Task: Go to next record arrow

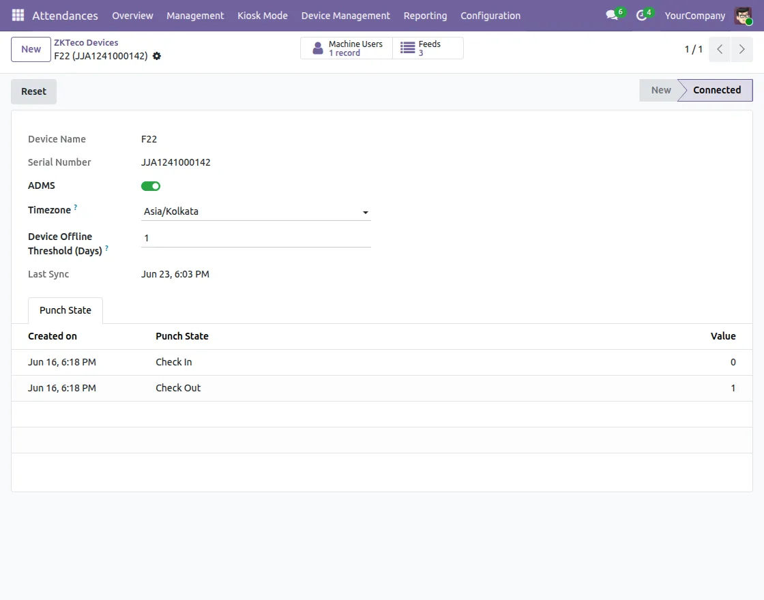Action: point(741,49)
